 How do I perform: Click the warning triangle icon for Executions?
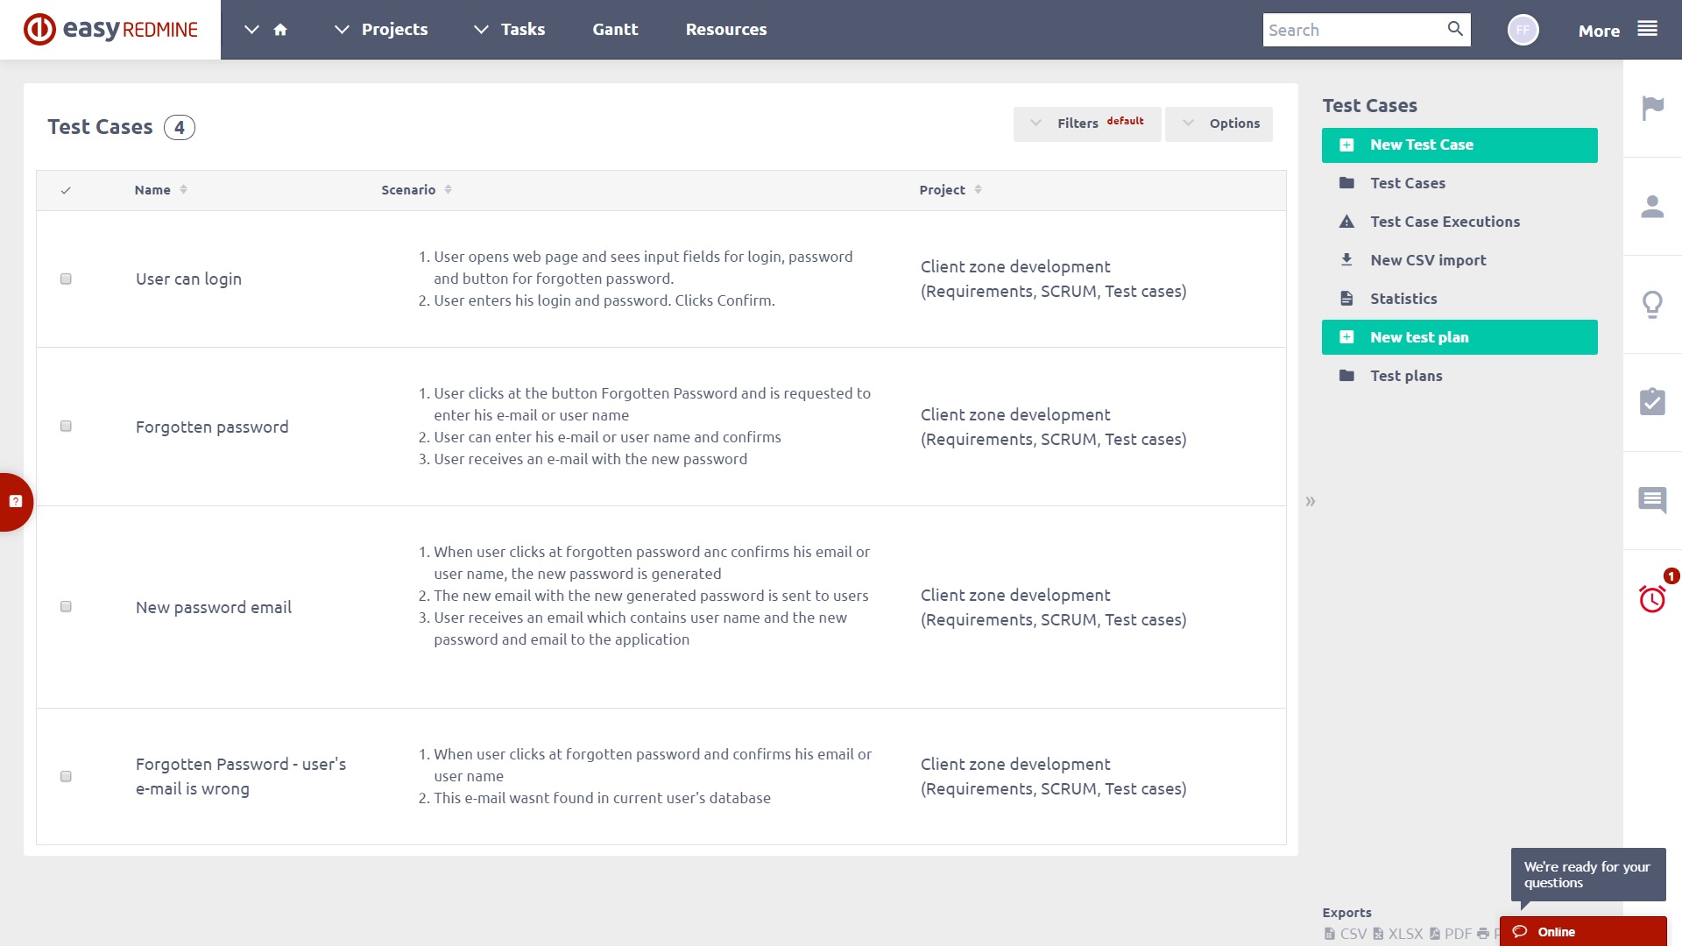1346,222
